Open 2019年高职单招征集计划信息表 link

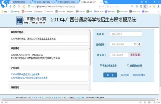(x=25, y=74)
